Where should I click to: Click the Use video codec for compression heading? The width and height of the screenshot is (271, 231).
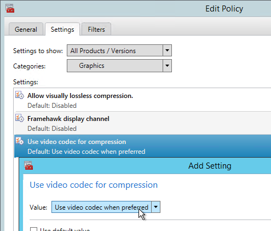pyautogui.click(x=94, y=185)
